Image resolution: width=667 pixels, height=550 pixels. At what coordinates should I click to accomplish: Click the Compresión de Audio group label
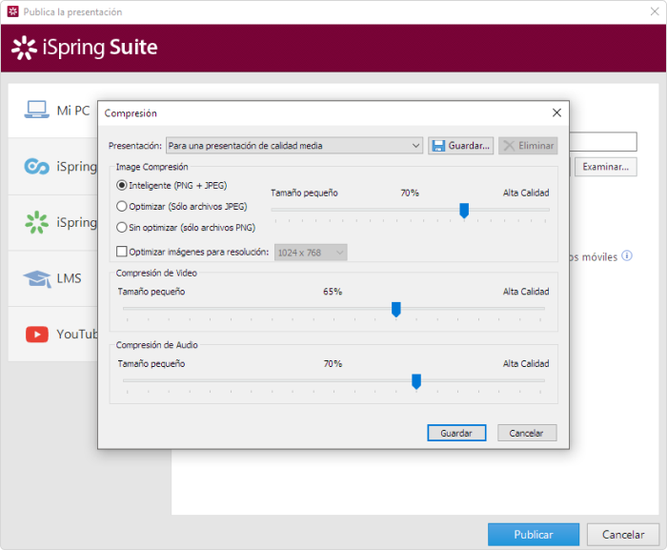[x=156, y=345]
